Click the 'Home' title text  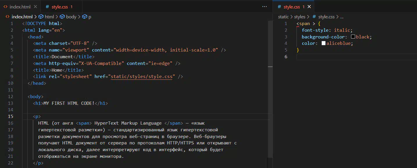coord(57,70)
